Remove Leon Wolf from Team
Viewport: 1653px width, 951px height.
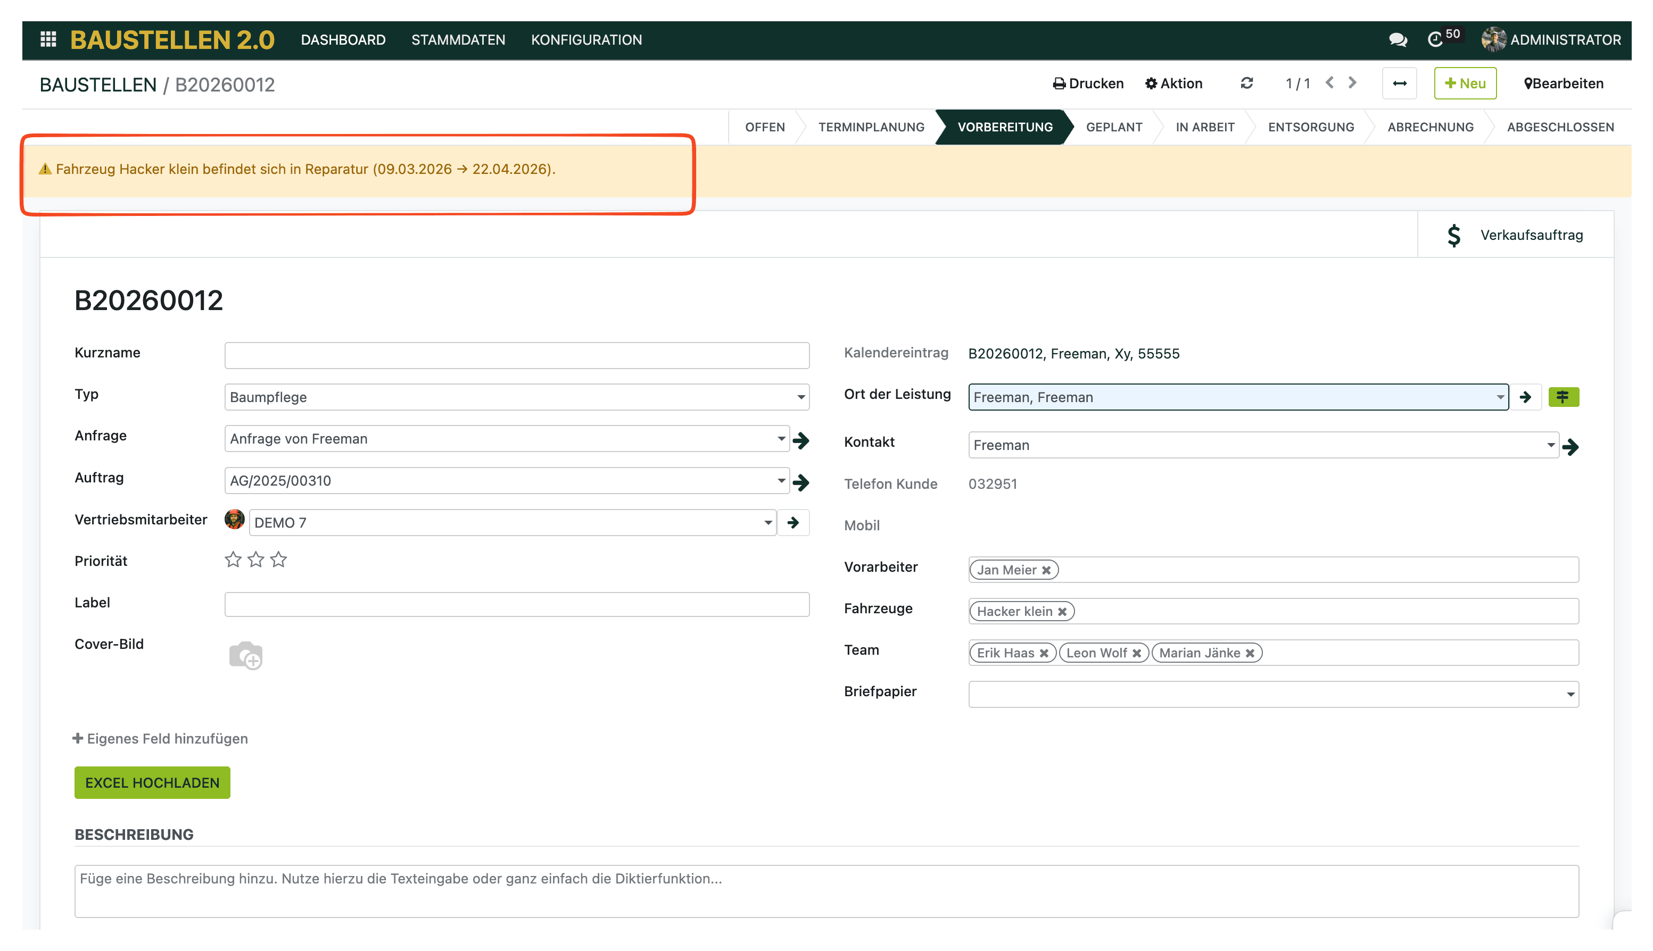(x=1137, y=653)
